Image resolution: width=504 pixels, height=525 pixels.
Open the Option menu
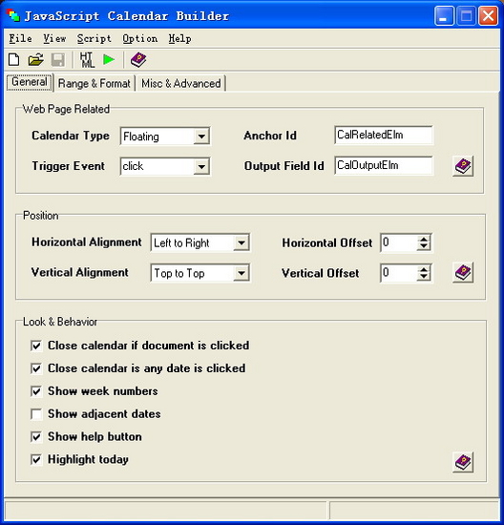coord(139,39)
